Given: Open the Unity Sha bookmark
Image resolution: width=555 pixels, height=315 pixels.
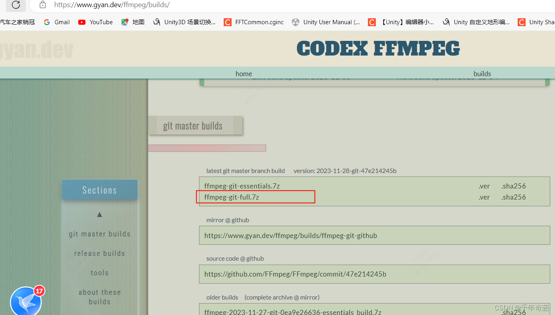Looking at the screenshot, I should pos(536,22).
